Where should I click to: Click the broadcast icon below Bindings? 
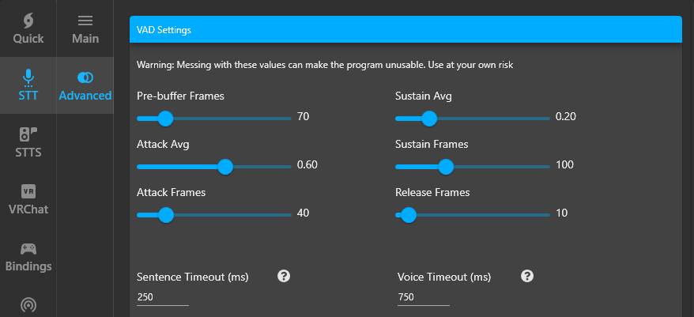[28, 305]
